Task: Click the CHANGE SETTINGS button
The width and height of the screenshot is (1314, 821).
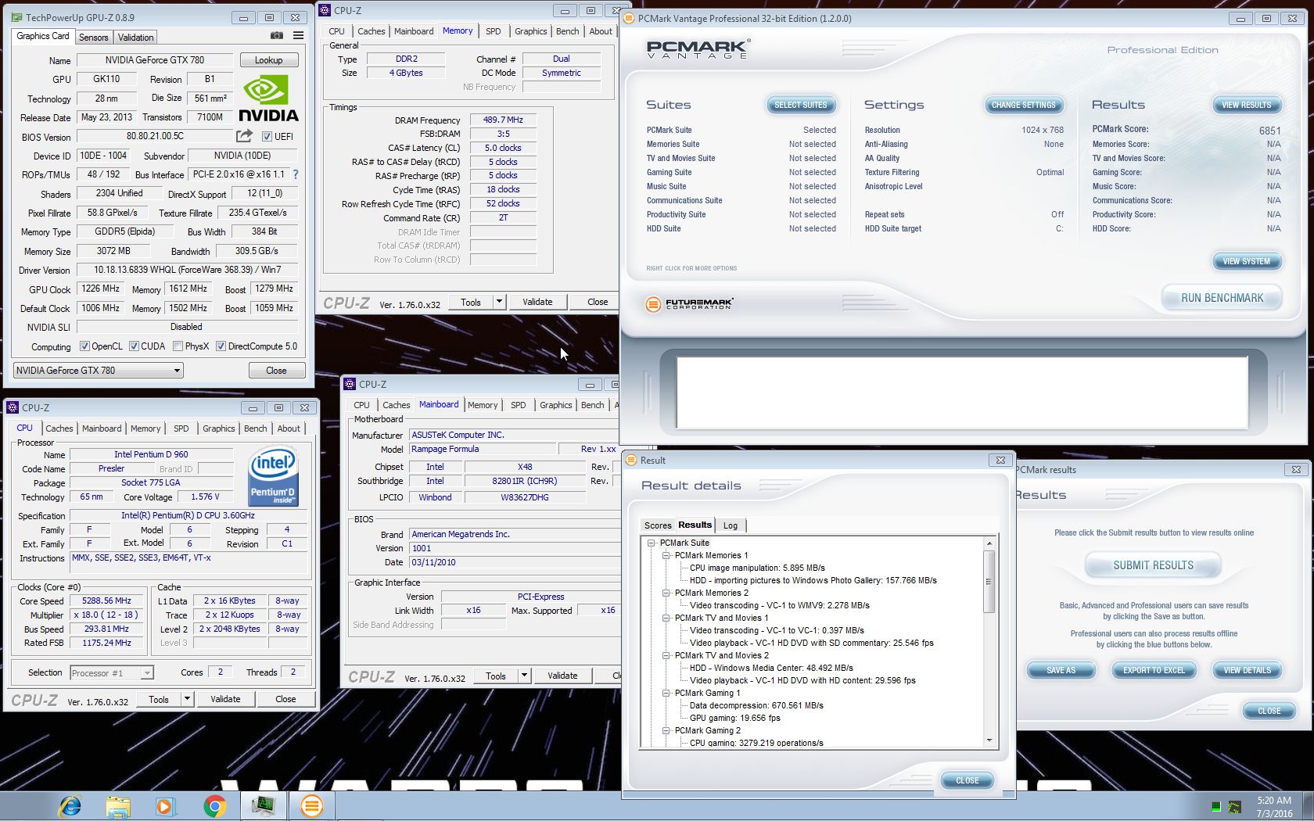Action: click(1023, 105)
